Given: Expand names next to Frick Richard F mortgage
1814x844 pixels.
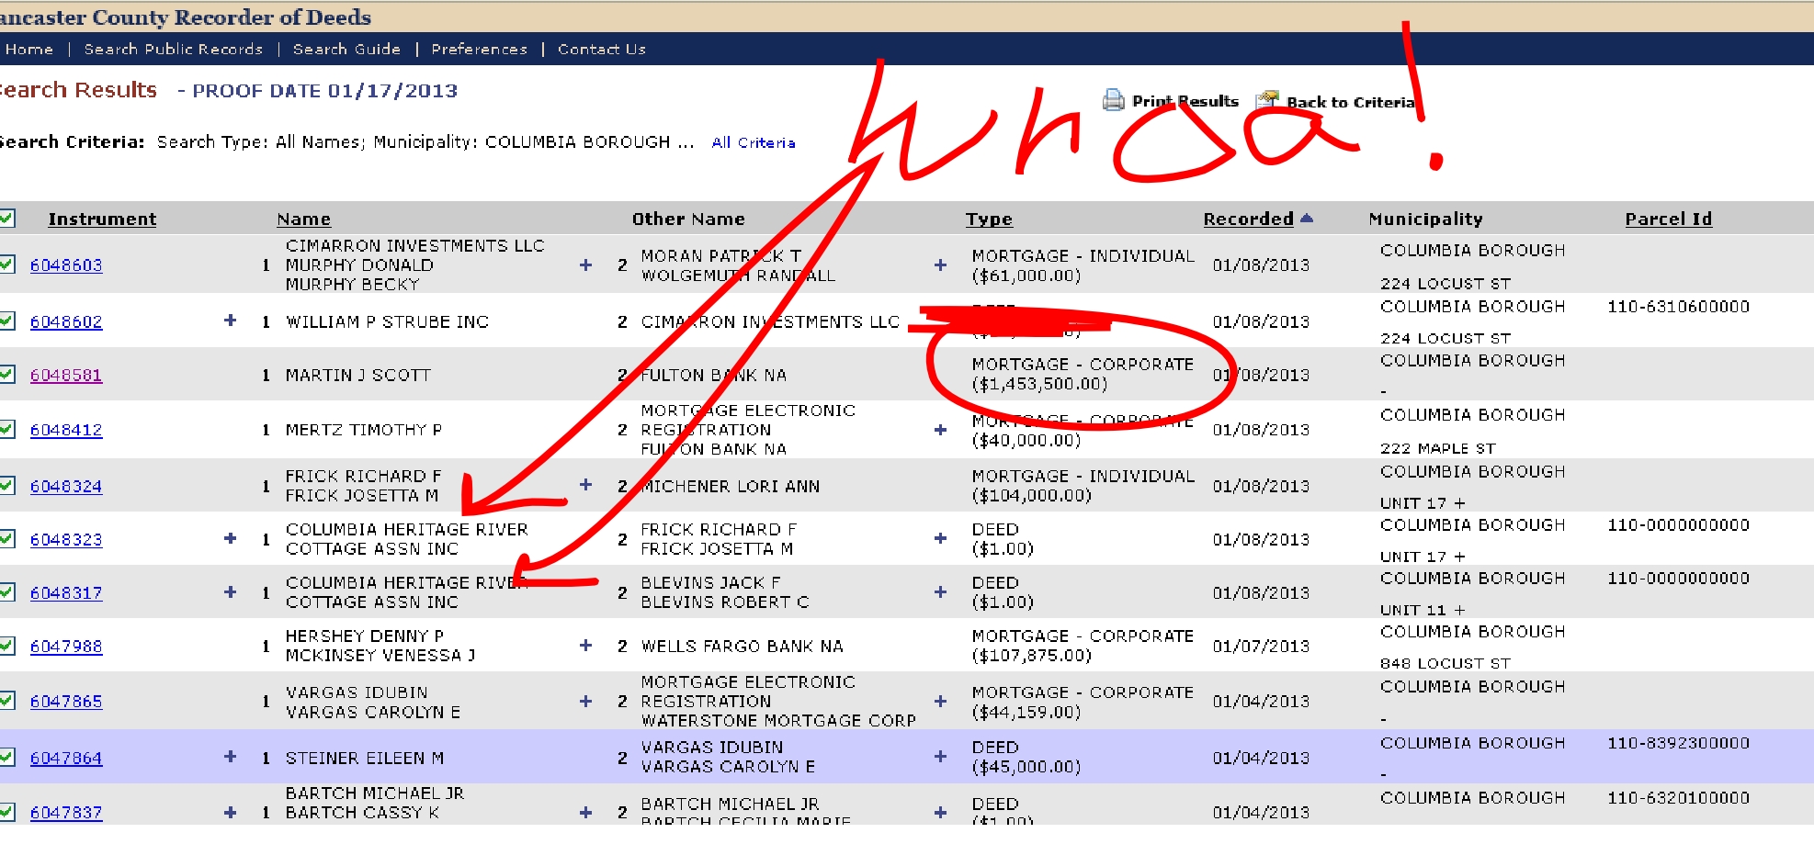Looking at the screenshot, I should coord(585,485).
